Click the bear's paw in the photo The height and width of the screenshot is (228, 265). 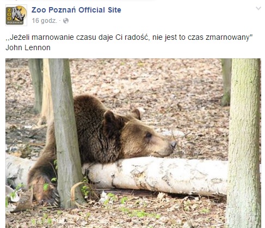[x=45, y=191]
